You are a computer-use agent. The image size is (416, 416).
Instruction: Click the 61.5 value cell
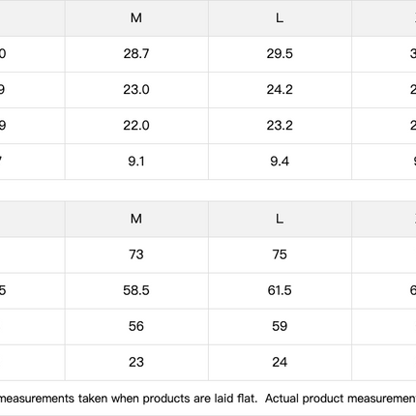[x=280, y=290]
